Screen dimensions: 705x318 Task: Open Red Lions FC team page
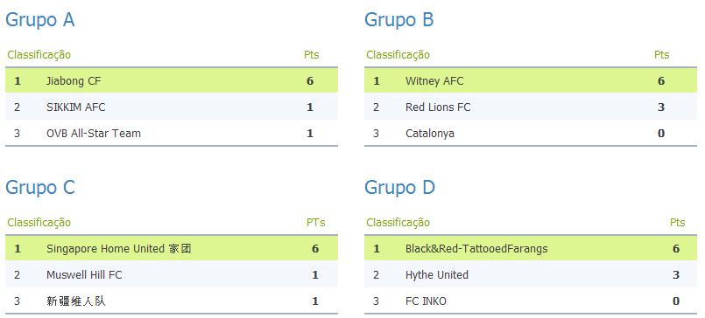coord(438,107)
